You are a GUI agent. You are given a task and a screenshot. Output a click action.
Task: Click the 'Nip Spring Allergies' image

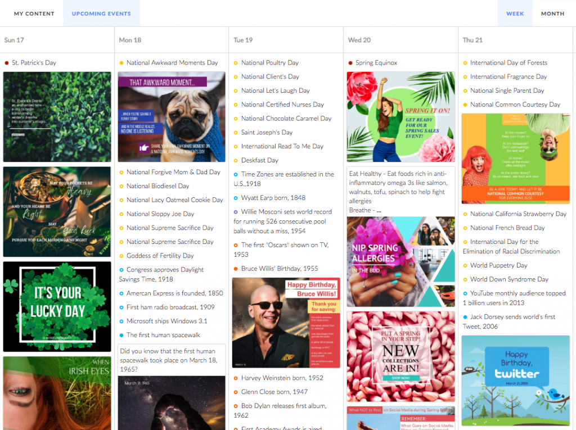point(400,261)
